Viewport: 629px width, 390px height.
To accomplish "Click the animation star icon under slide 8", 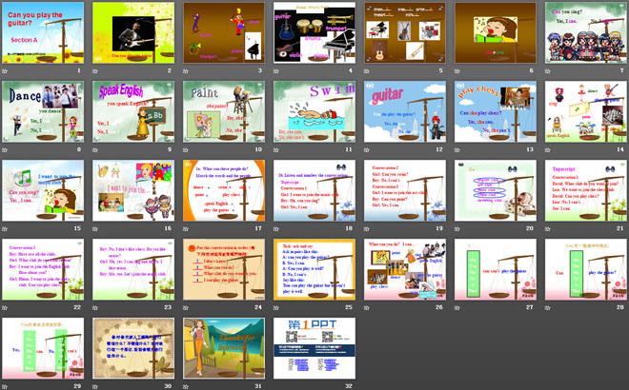I will tap(5, 150).
